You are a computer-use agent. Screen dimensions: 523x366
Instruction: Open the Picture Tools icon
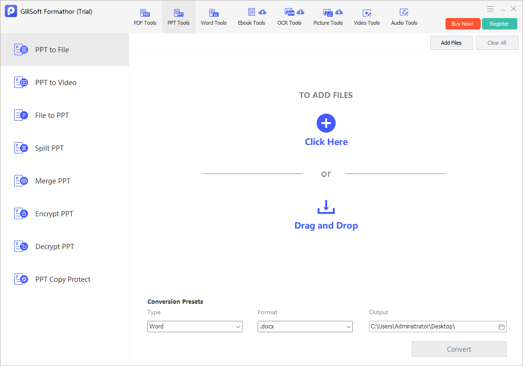coord(328,13)
